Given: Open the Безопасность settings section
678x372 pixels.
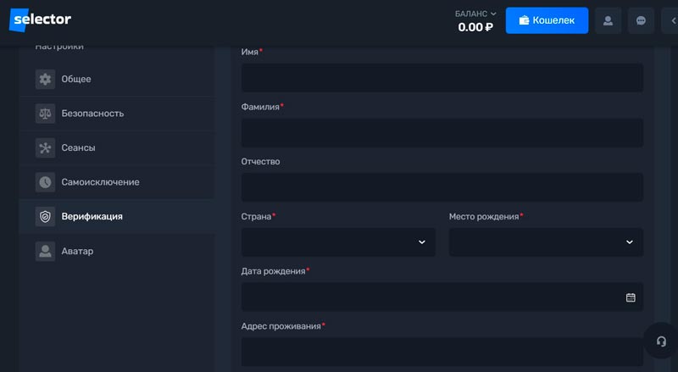Looking at the screenshot, I should 92,114.
